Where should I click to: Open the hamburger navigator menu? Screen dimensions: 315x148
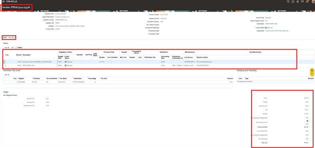click(x=3, y=2)
